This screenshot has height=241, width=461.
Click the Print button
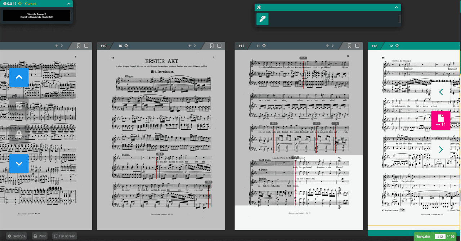[39, 236]
